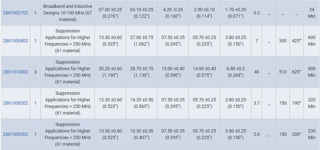Image resolution: width=320 pixels, height=150 pixels.
Task: Select the weight value 46 cell
Action: (x=257, y=72)
